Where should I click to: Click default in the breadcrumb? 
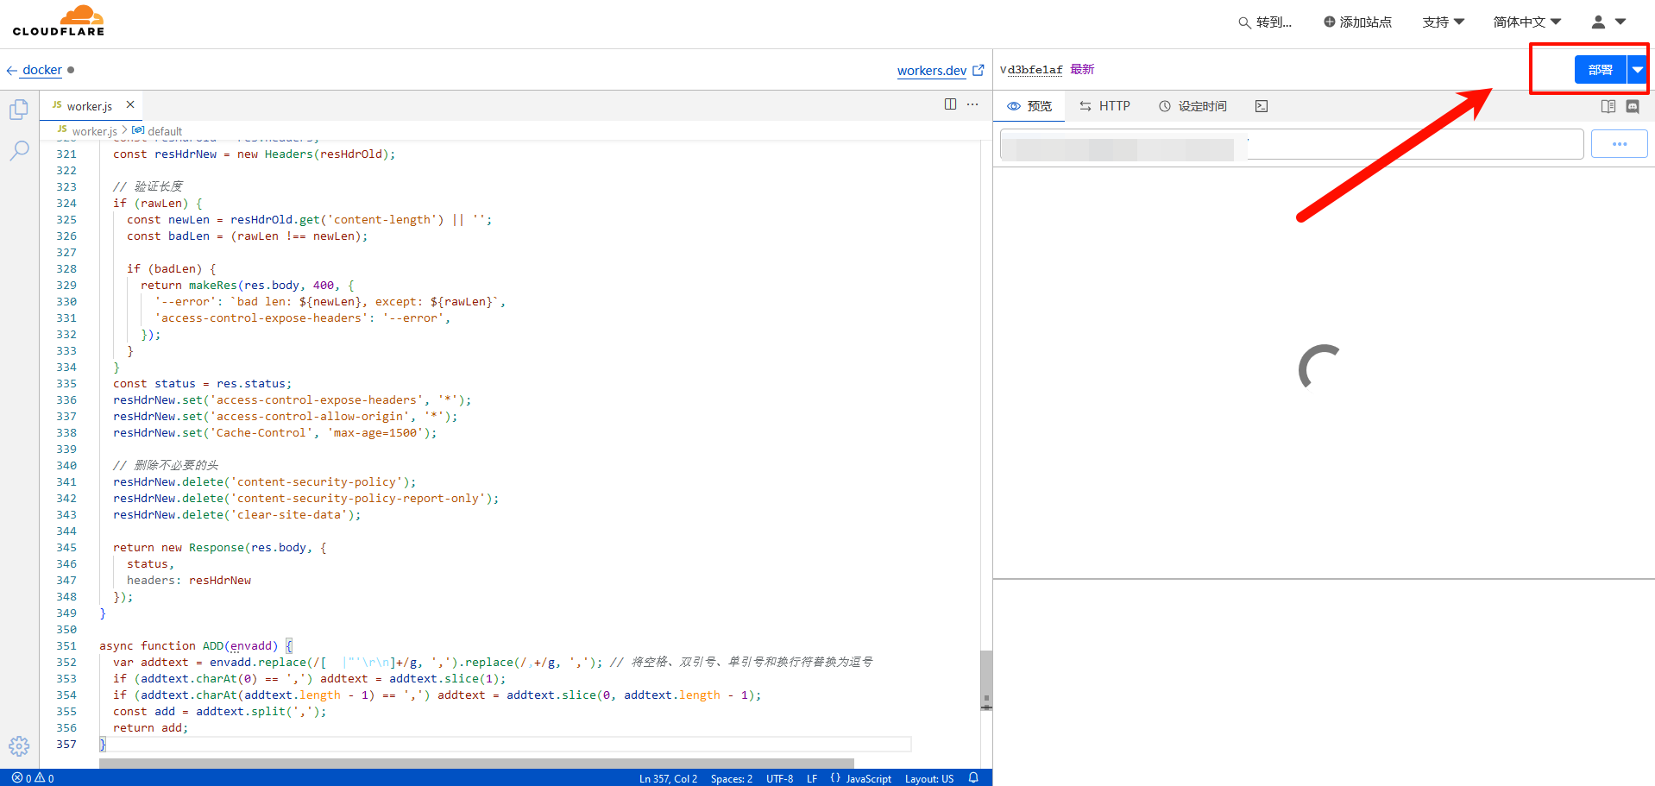tap(165, 131)
